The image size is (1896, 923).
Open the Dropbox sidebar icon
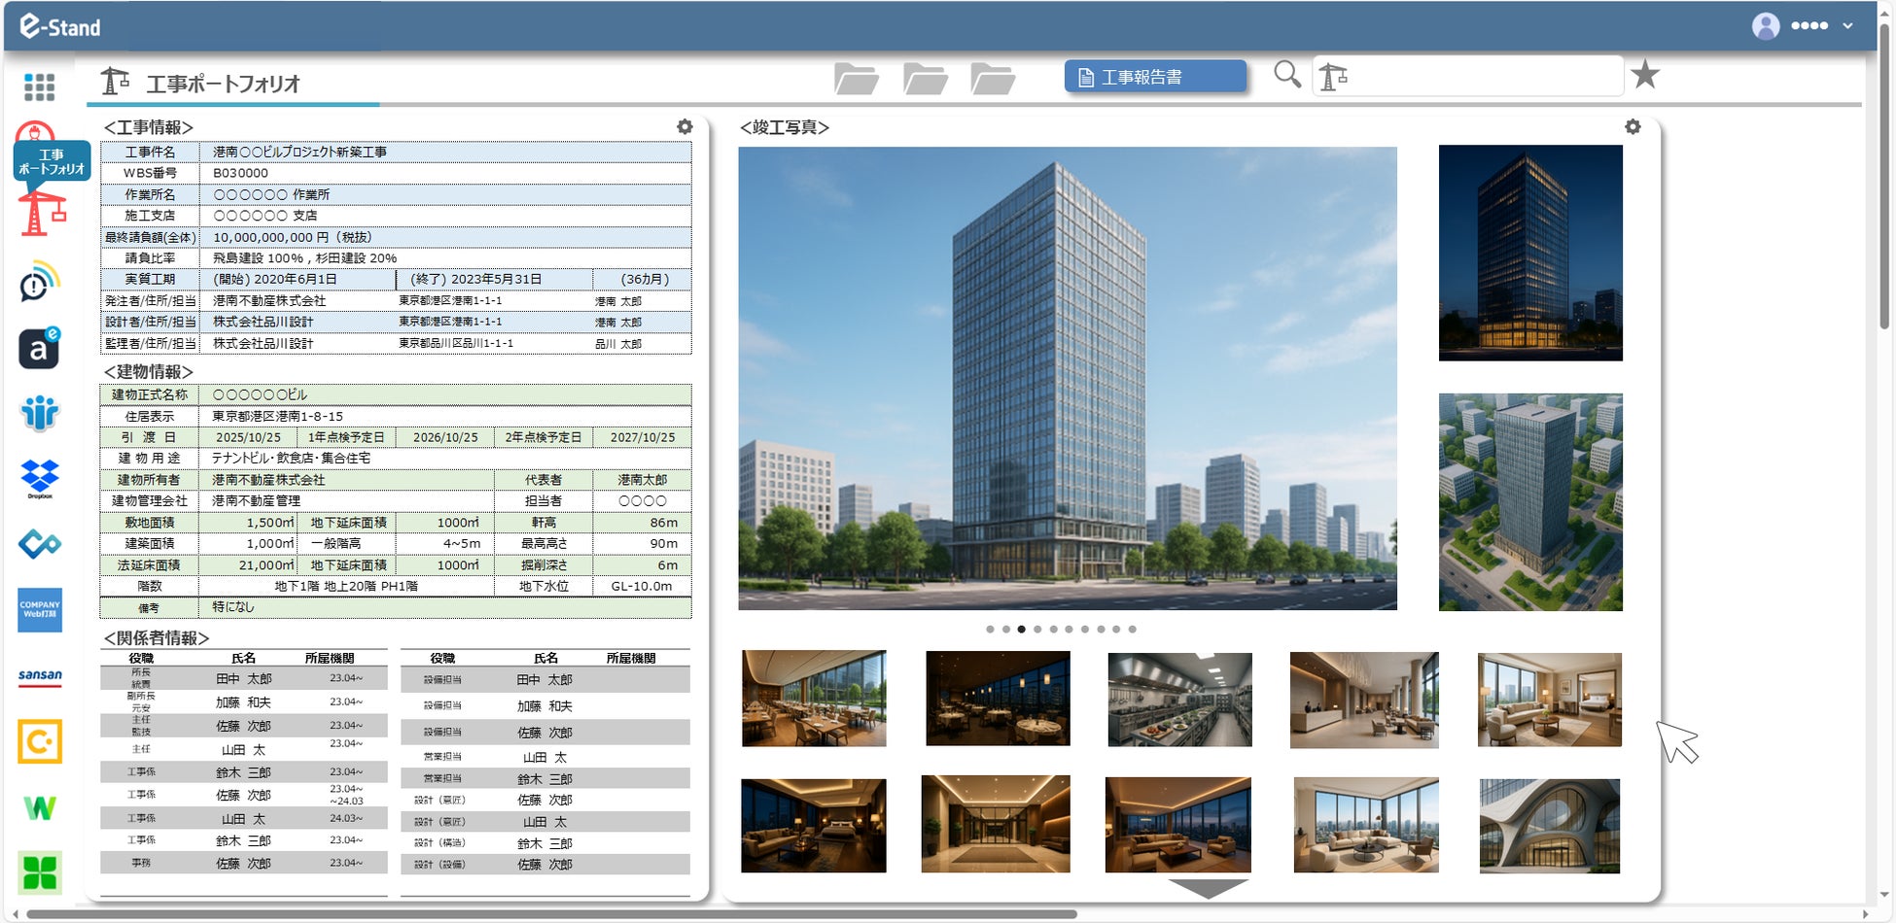pyautogui.click(x=40, y=479)
